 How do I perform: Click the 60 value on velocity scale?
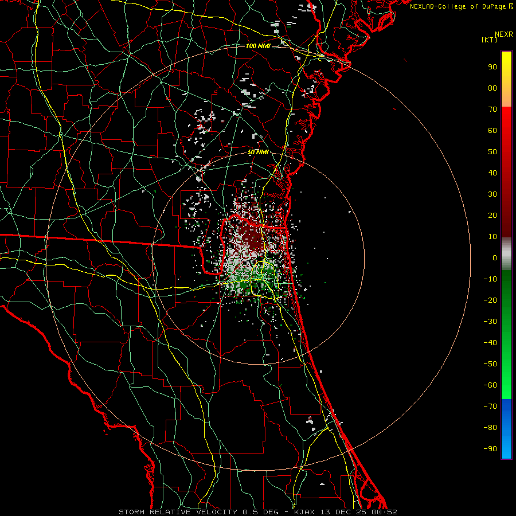pyautogui.click(x=492, y=131)
